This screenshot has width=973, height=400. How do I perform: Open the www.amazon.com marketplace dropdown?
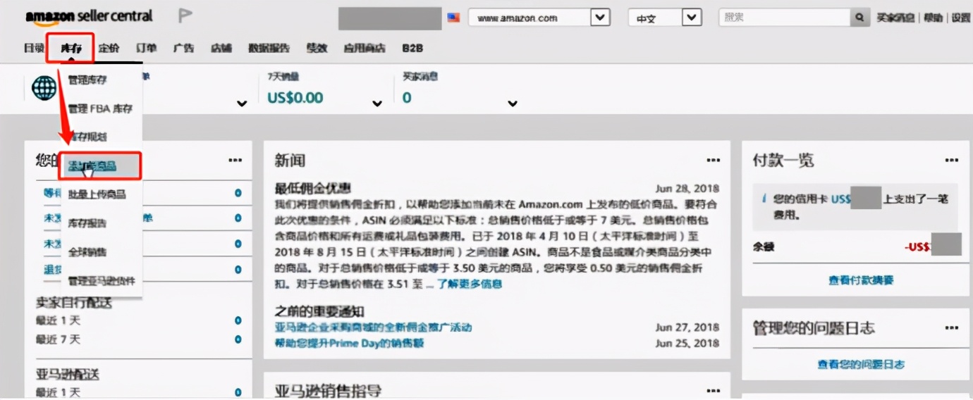pyautogui.click(x=539, y=18)
